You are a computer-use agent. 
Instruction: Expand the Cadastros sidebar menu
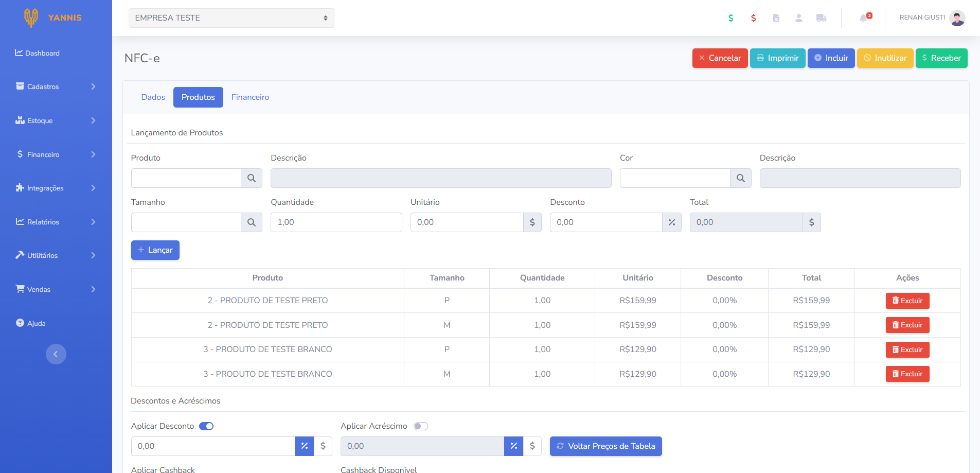[x=56, y=86]
